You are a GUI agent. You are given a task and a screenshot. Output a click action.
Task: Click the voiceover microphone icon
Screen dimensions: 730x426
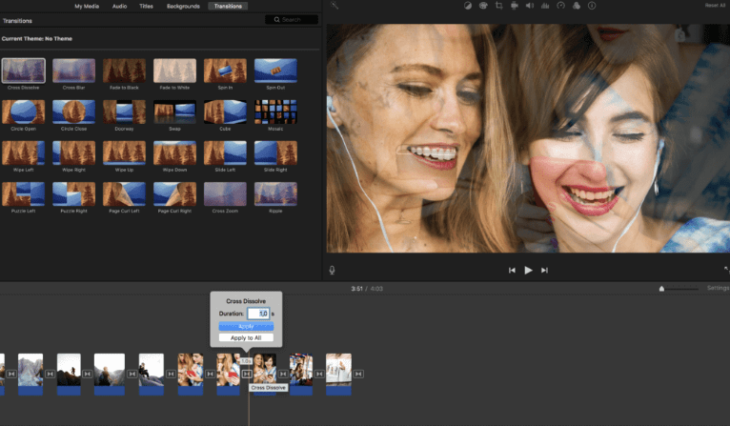[333, 270]
